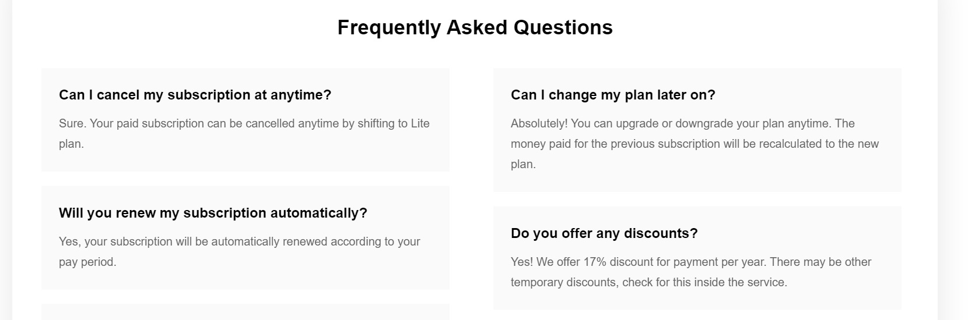Click the partially visible card at bottom left
This screenshot has height=320, width=968.
point(245,312)
